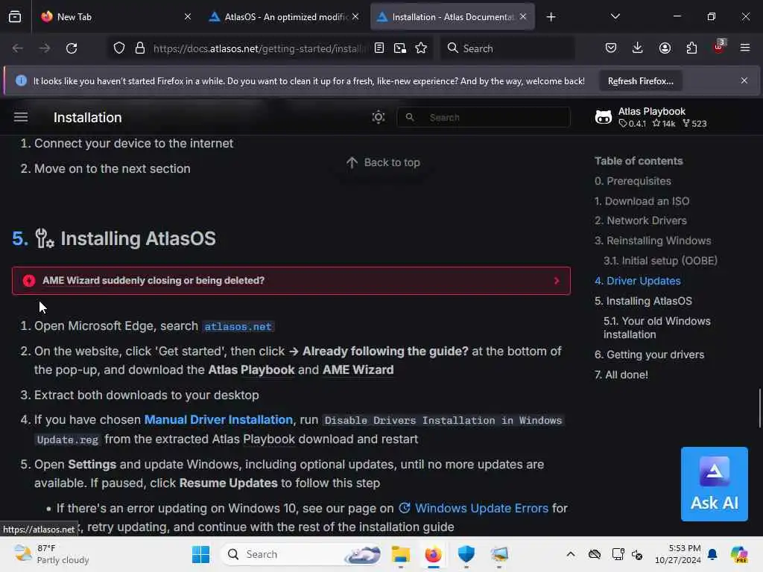
Task: Open tracking protection shield icon
Action: (119, 48)
